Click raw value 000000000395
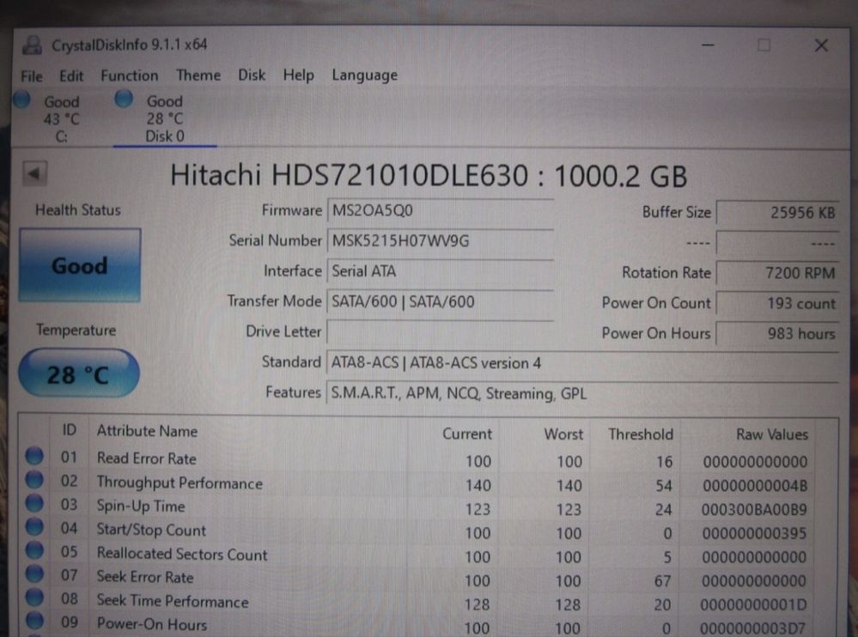The height and width of the screenshot is (637, 858). tap(754, 533)
